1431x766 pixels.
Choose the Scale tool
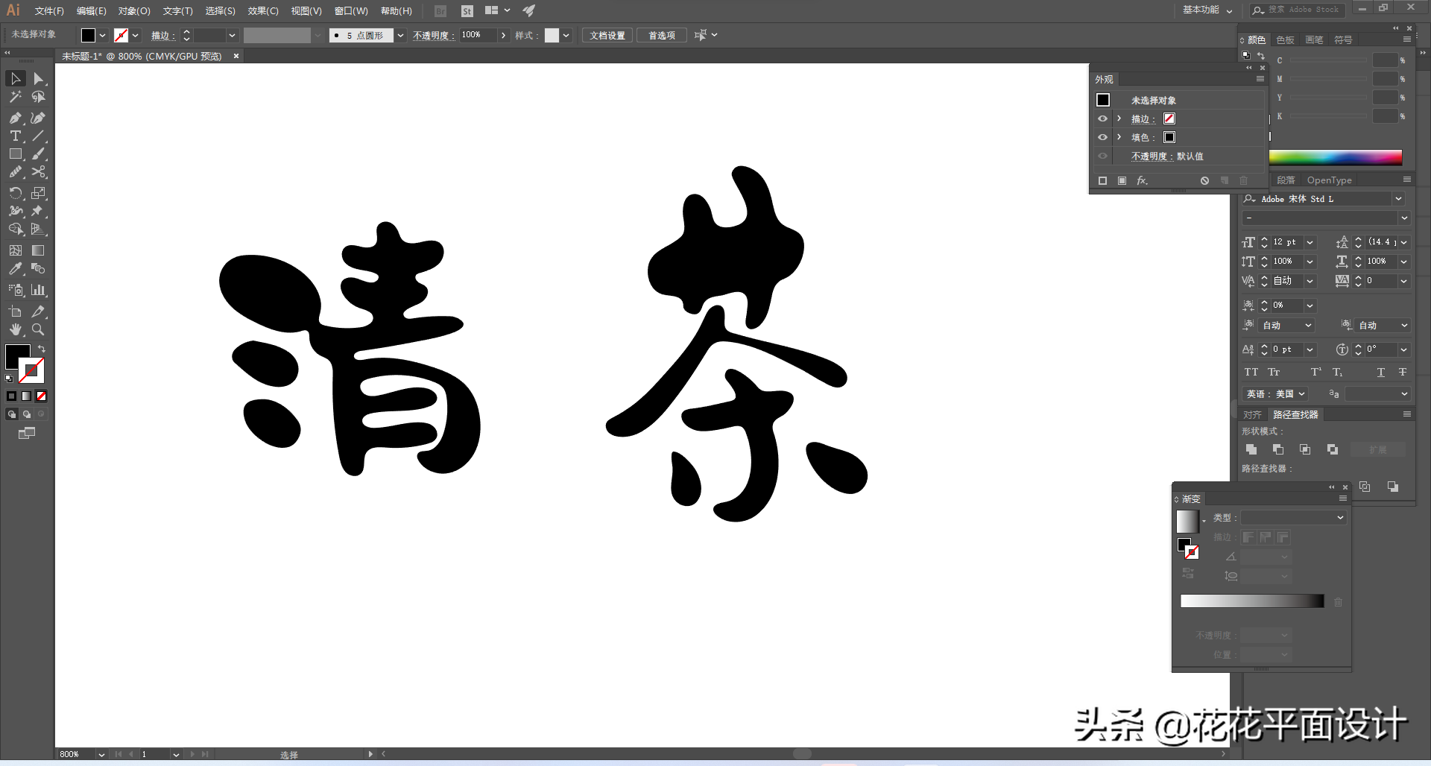click(39, 193)
